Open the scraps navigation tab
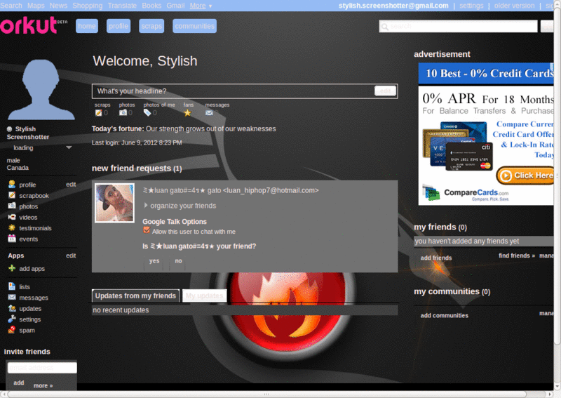Screen dimensions: 561x398 [x=151, y=26]
